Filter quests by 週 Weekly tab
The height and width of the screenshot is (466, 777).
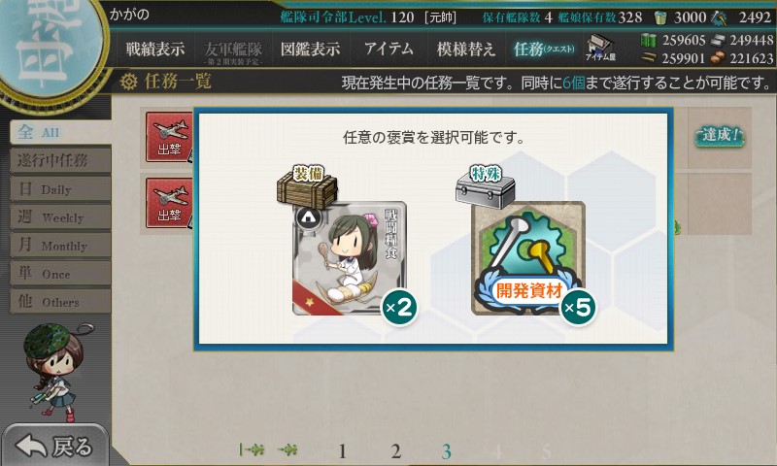[x=60, y=216]
